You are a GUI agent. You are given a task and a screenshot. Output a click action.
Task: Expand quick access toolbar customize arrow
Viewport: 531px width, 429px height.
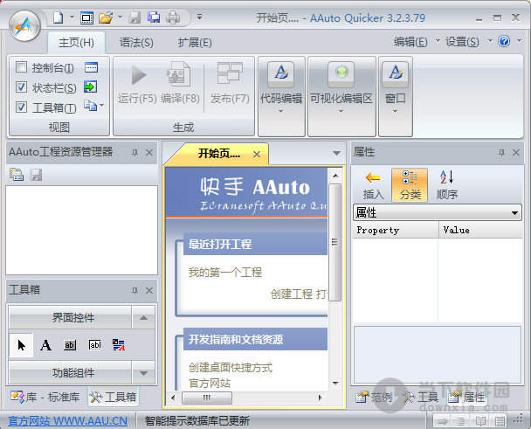pos(199,17)
